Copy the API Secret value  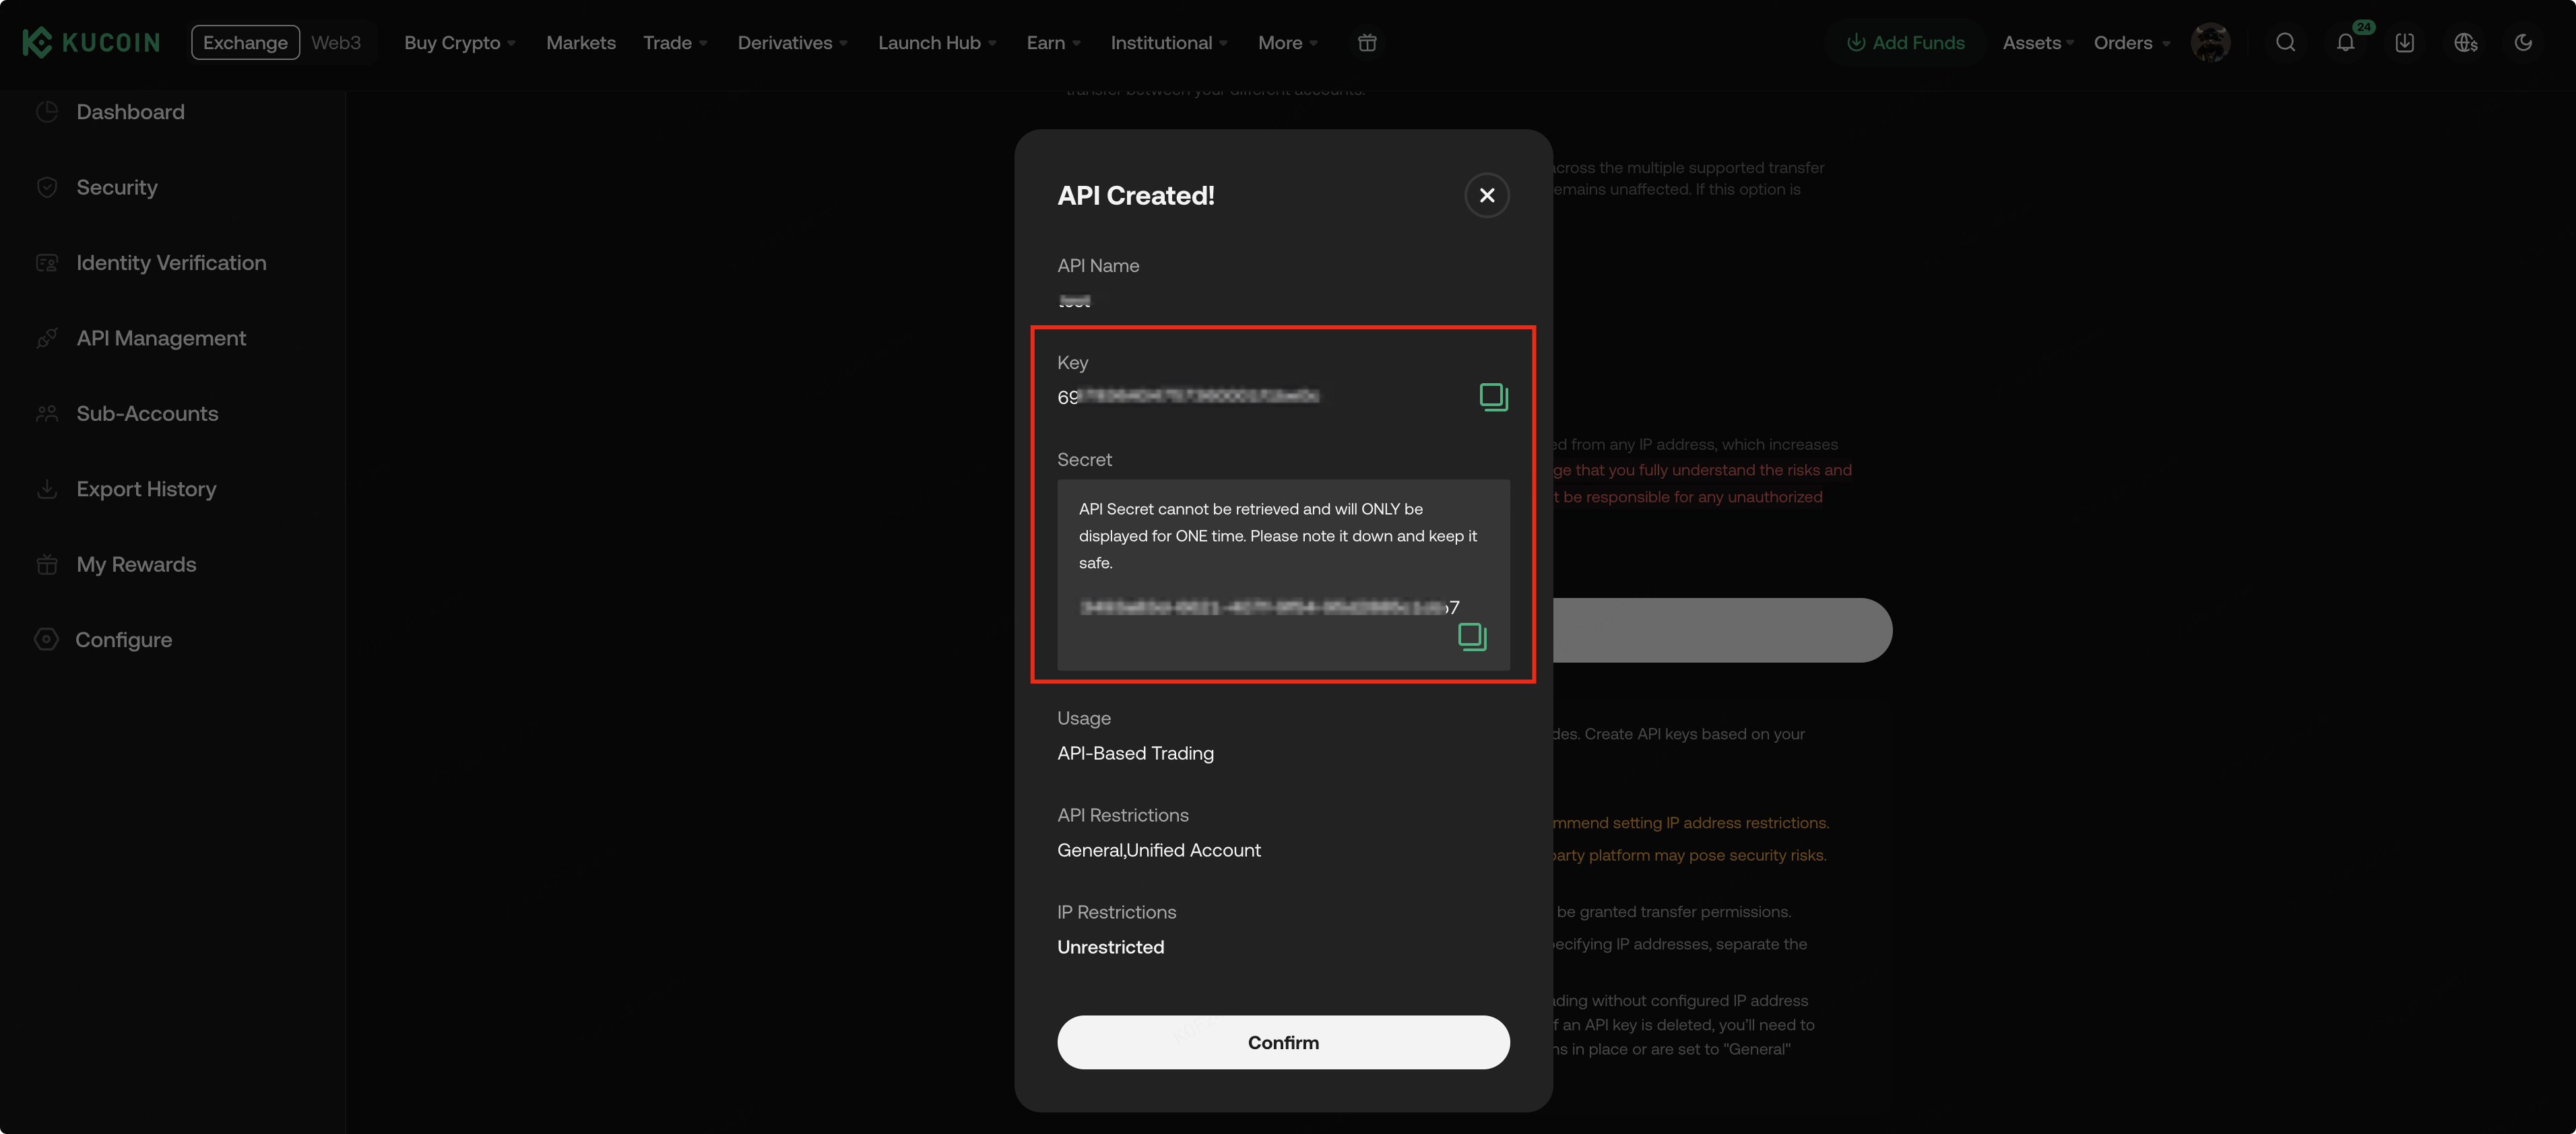pos(1472,636)
